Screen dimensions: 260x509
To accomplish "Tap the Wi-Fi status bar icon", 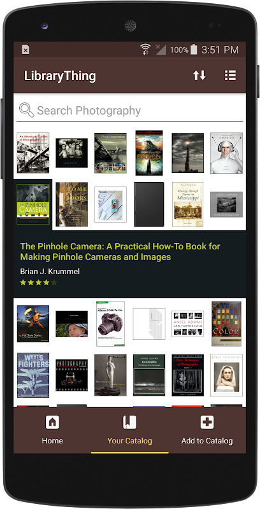I will tap(145, 50).
